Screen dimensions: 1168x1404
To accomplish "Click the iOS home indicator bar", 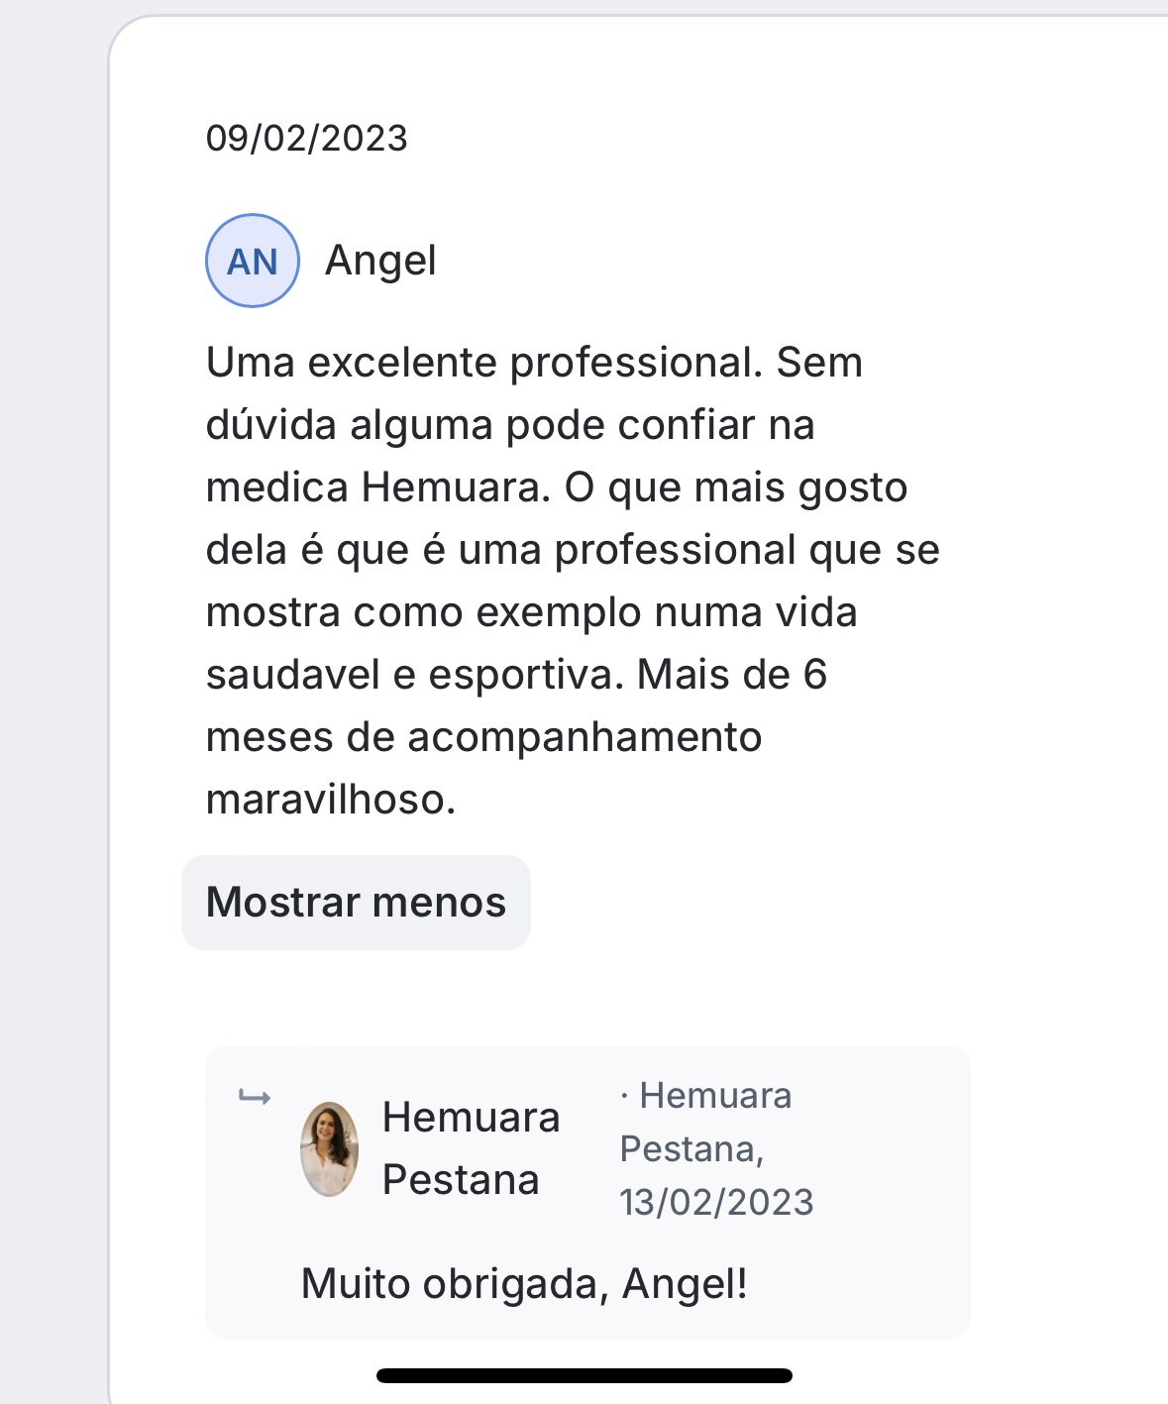I will coord(584,1375).
